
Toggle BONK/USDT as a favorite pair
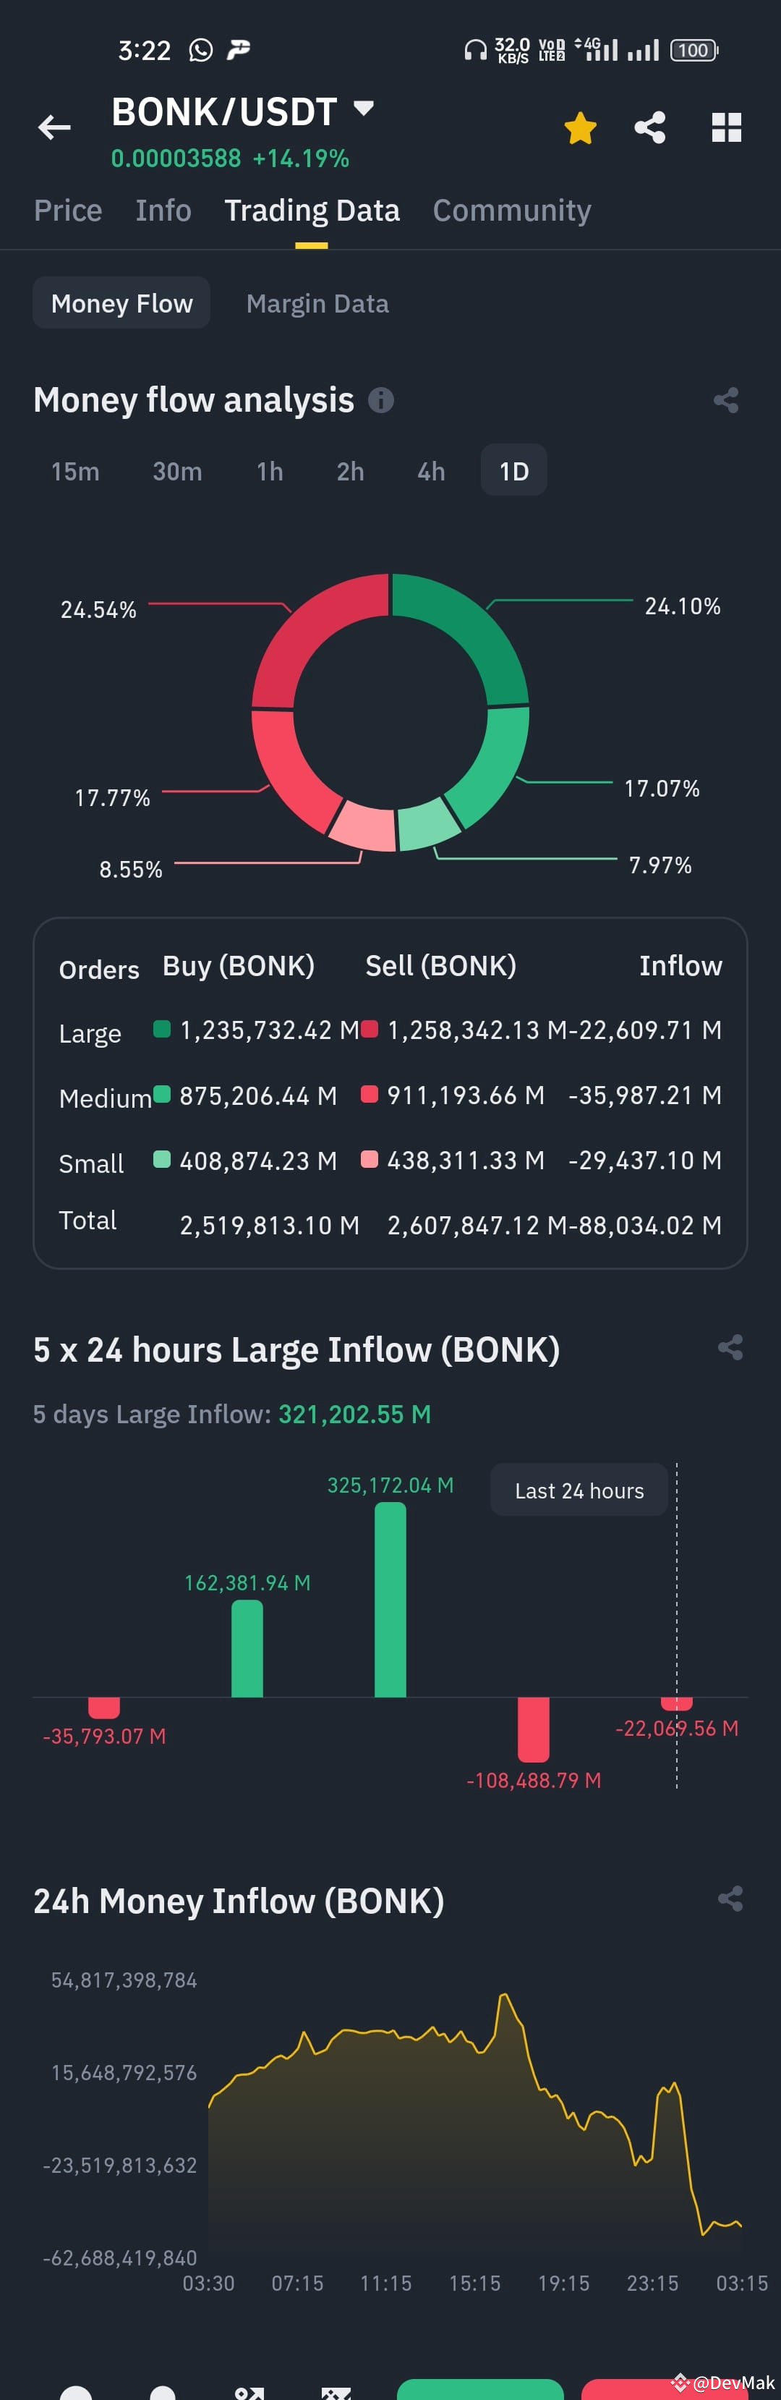(579, 127)
